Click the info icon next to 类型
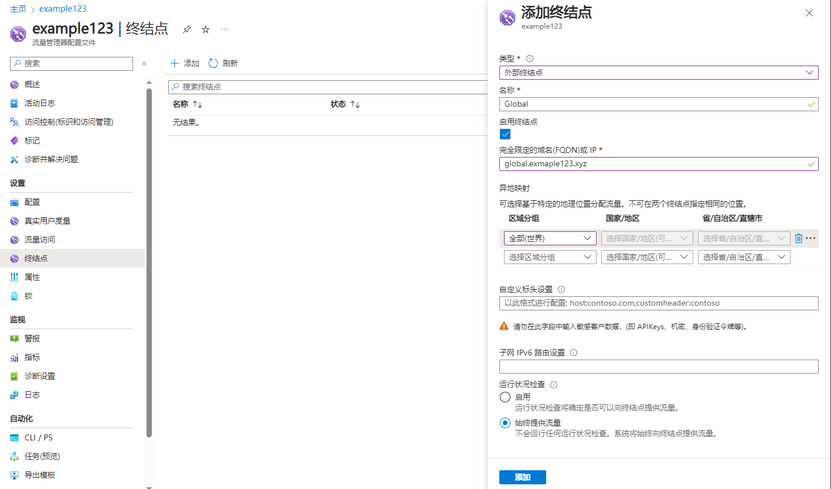The width and height of the screenshot is (831, 489). click(x=530, y=59)
